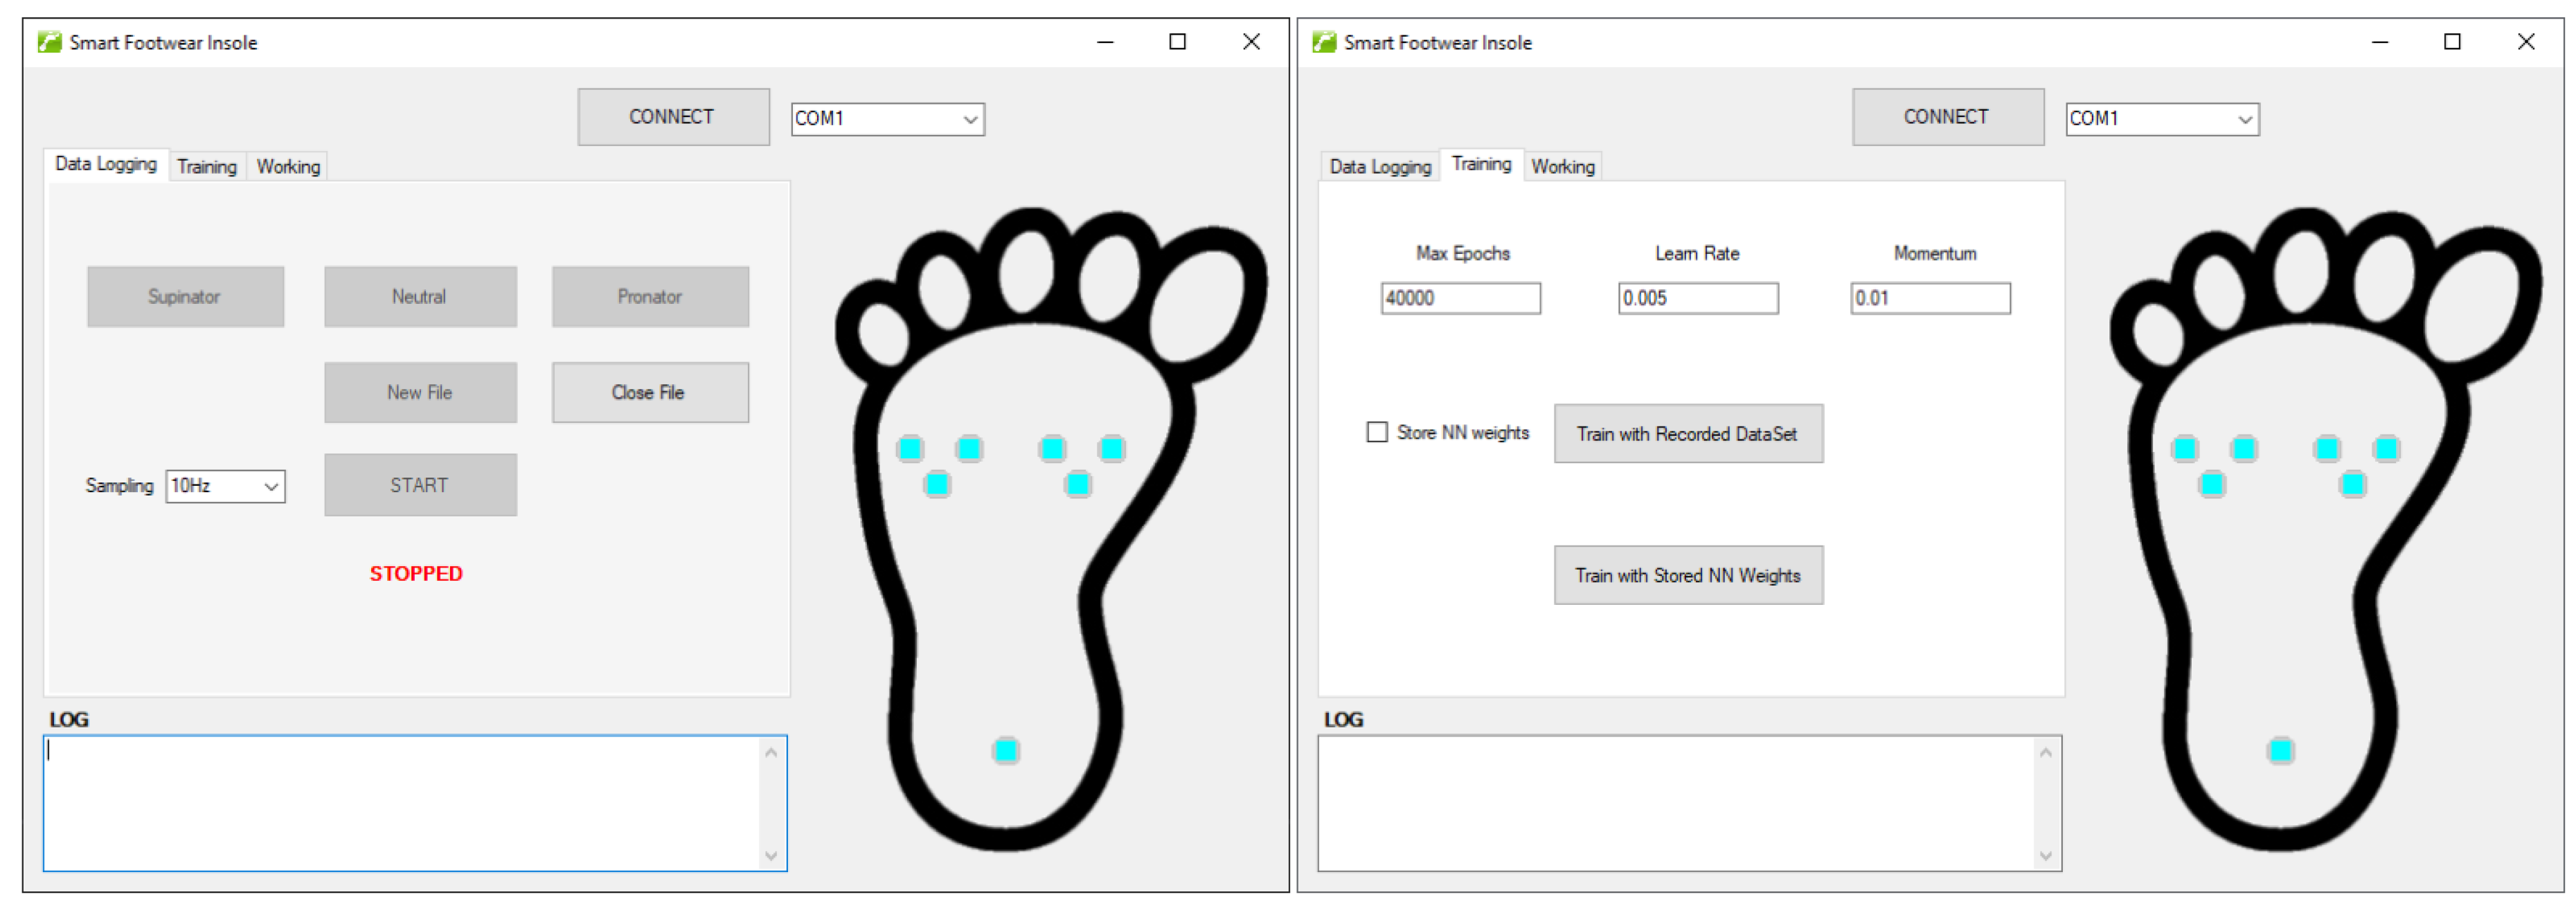Open Working tab in right window
Viewport: 2576px width, 906px height.
pyautogui.click(x=1562, y=166)
